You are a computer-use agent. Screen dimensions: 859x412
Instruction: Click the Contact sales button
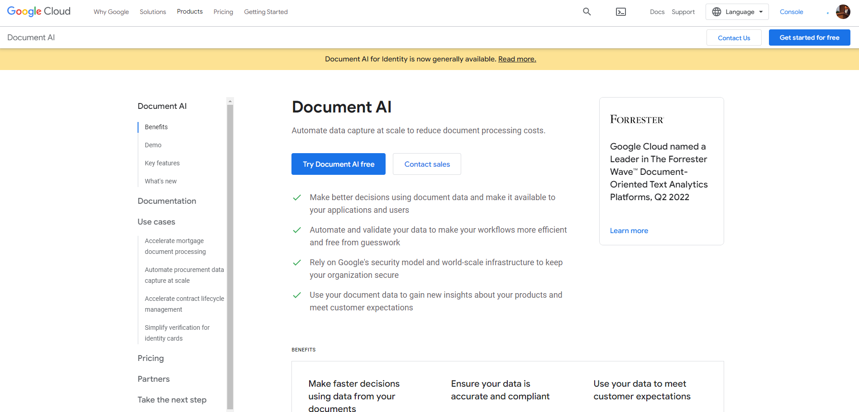pos(427,164)
